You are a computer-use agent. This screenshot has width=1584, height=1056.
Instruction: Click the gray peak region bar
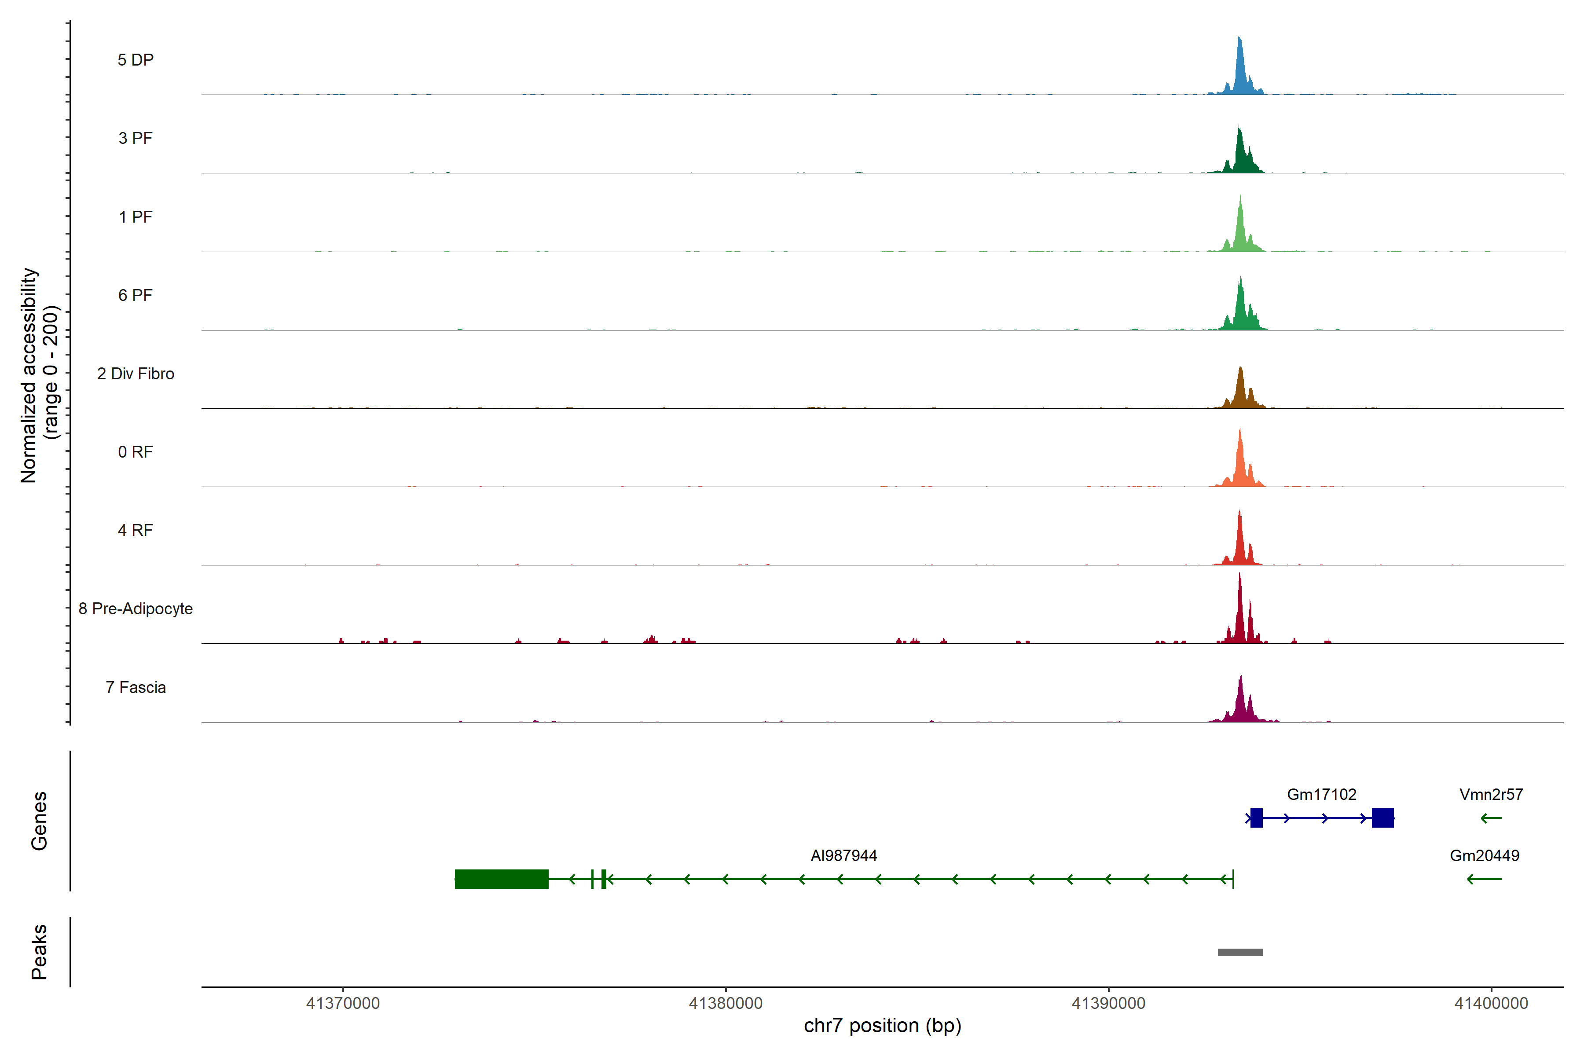(x=1240, y=952)
